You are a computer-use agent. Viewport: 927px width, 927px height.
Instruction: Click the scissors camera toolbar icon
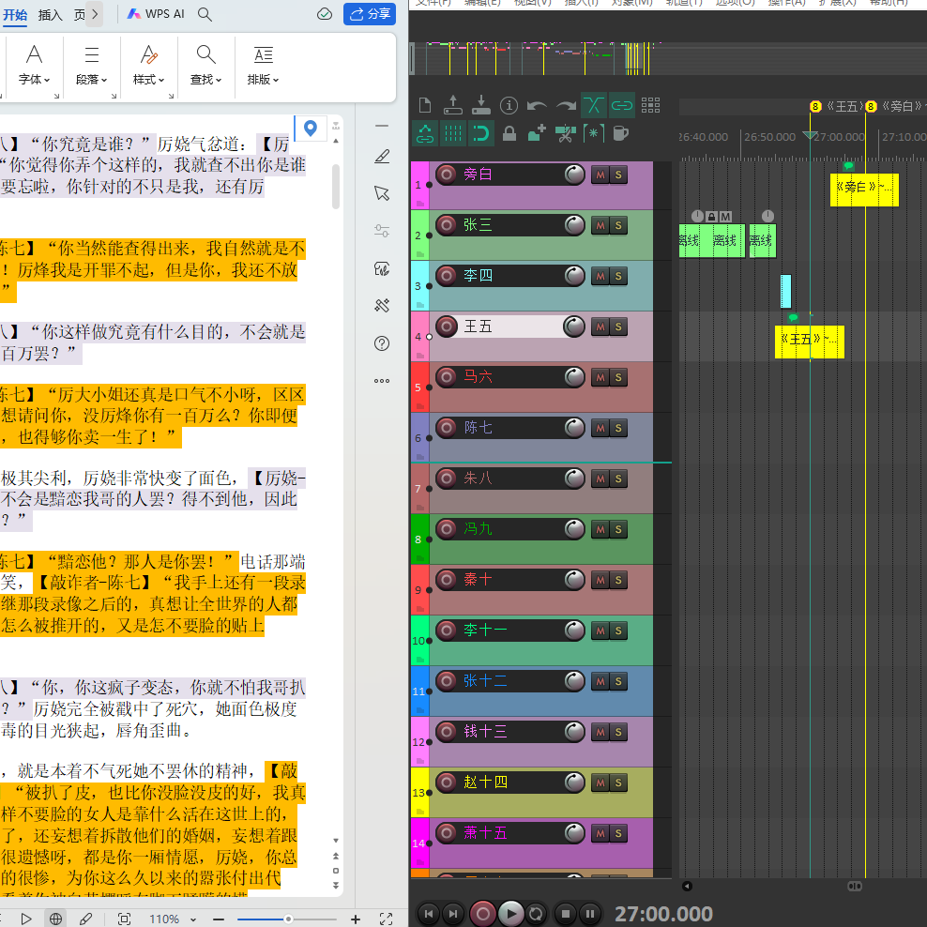pos(565,133)
